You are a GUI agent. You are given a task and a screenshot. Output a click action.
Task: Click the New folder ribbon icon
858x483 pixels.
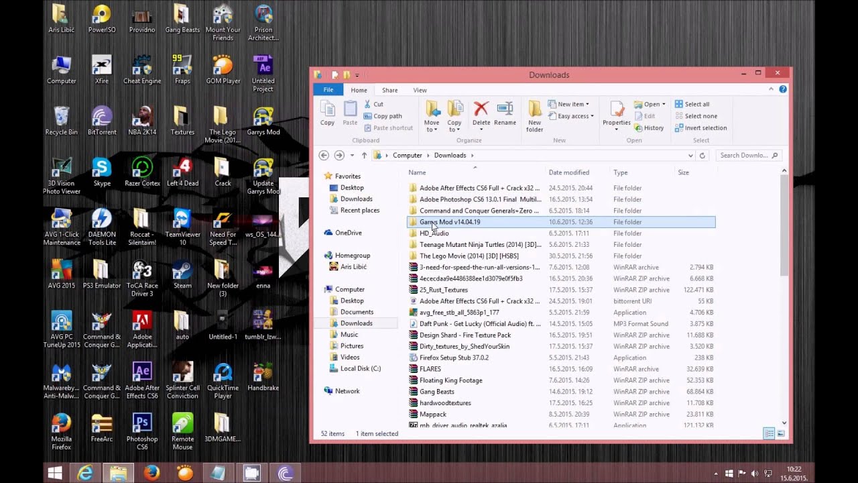534,117
